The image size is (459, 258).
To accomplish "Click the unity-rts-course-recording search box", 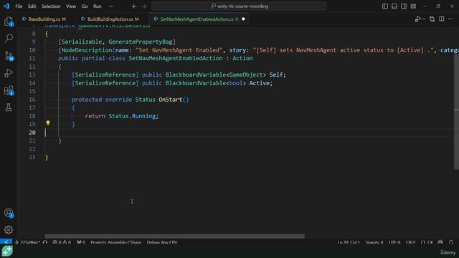I will click(239, 6).
